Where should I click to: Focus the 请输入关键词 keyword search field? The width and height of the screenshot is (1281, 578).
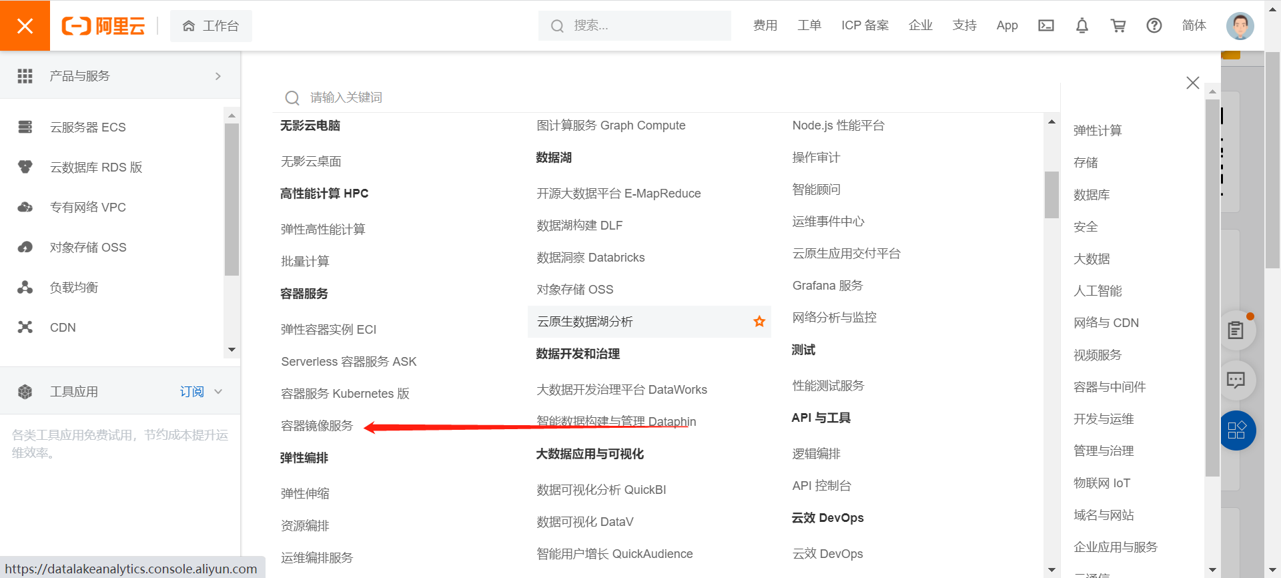coord(667,97)
